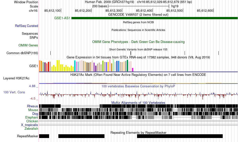Select the green GSE1-AS1 transcript bar
Viewport: 238px width, 142px height.
pyautogui.click(x=155, y=18)
